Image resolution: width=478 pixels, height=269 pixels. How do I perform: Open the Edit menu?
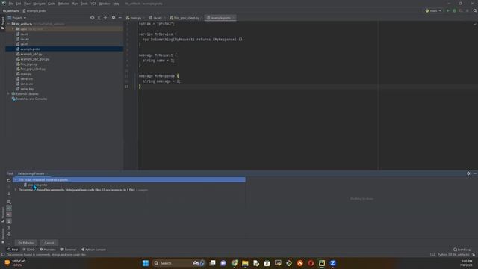[19, 4]
